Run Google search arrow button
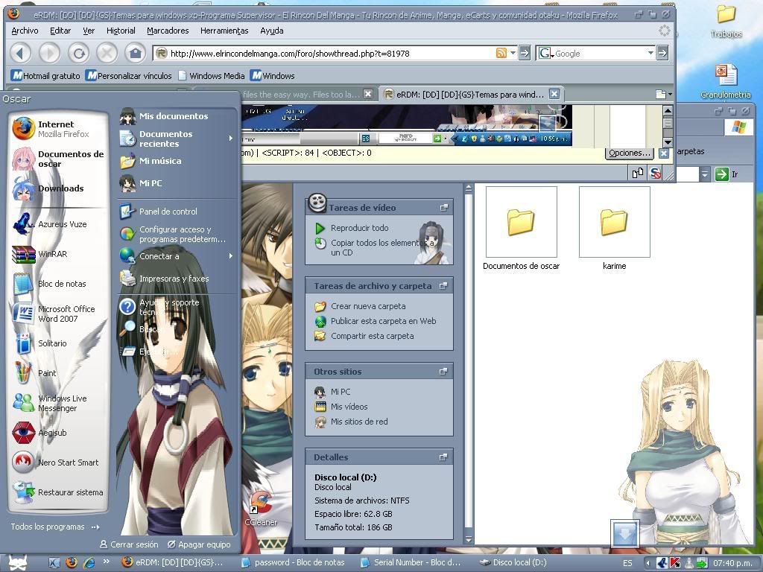Image resolution: width=763 pixels, height=572 pixels. point(662,53)
